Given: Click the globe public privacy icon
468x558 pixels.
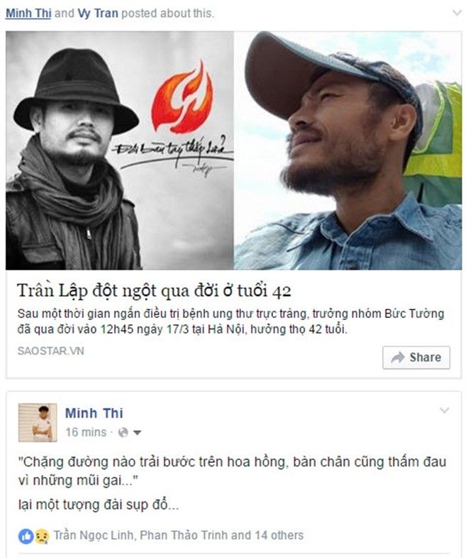Looking at the screenshot, I should coord(123,432).
